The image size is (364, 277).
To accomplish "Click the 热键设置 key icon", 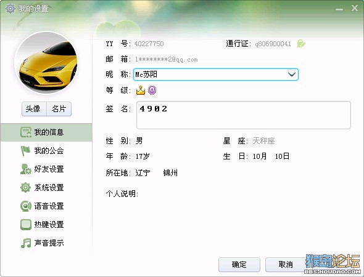I will (x=25, y=225).
